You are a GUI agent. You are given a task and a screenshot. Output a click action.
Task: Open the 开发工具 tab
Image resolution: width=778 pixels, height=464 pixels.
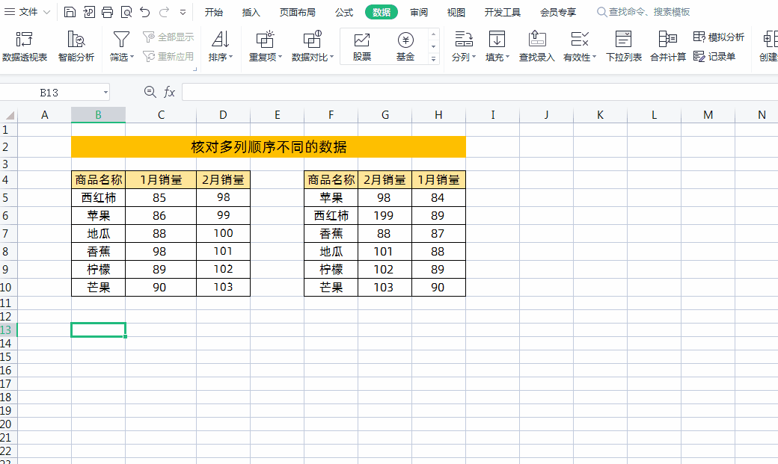coord(502,12)
